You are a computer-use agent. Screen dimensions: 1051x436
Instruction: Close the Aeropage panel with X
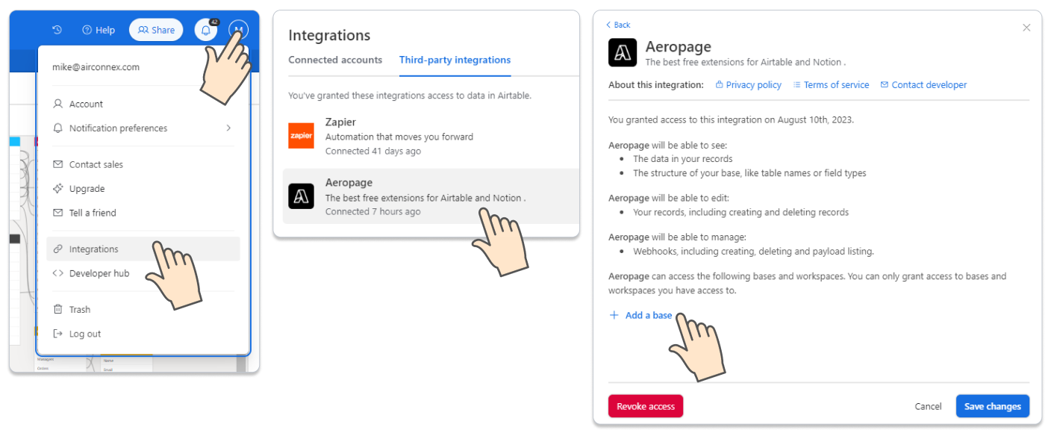pos(1026,28)
